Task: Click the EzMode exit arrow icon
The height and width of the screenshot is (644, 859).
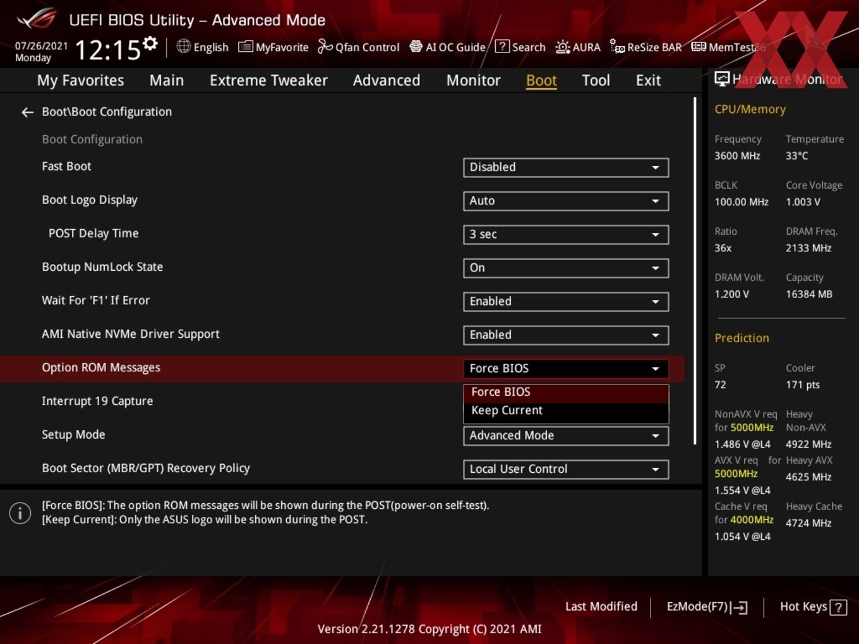Action: 740,607
